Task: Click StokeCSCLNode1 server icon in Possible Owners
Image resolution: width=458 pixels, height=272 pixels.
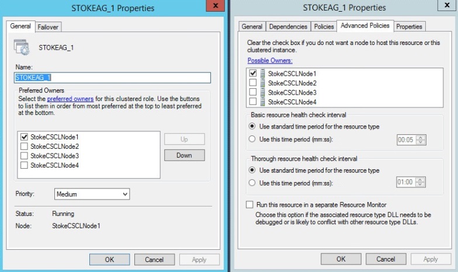Action: (263, 74)
